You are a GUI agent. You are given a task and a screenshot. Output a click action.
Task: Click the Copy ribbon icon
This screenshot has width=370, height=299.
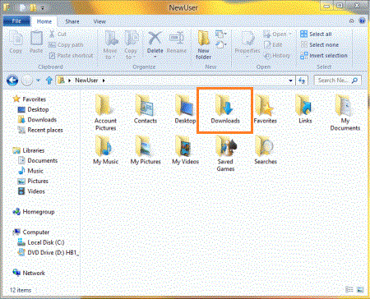point(16,42)
